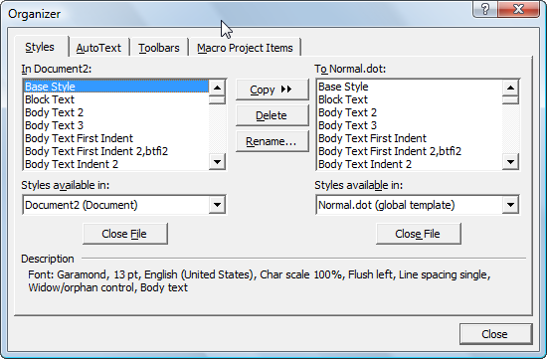Open Normal.dot (global template) dropdown
This screenshot has width=547, height=359.
[510, 205]
